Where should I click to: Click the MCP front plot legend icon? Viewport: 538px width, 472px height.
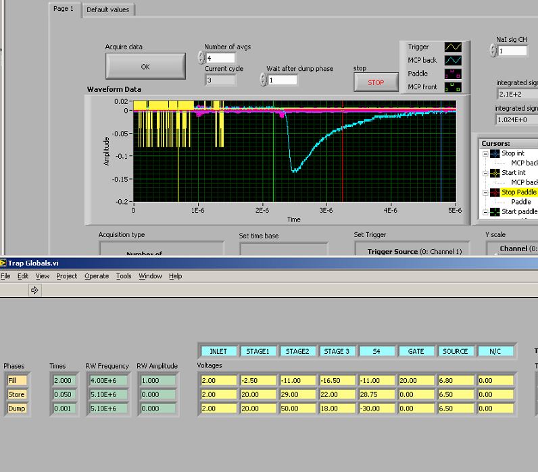(452, 86)
